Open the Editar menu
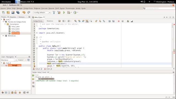This screenshot has height=99, width=176. (9, 8)
